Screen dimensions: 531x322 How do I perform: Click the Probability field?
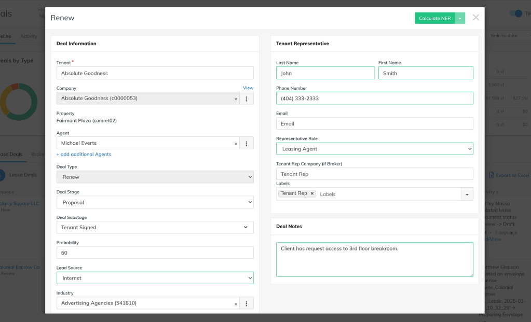[155, 253]
